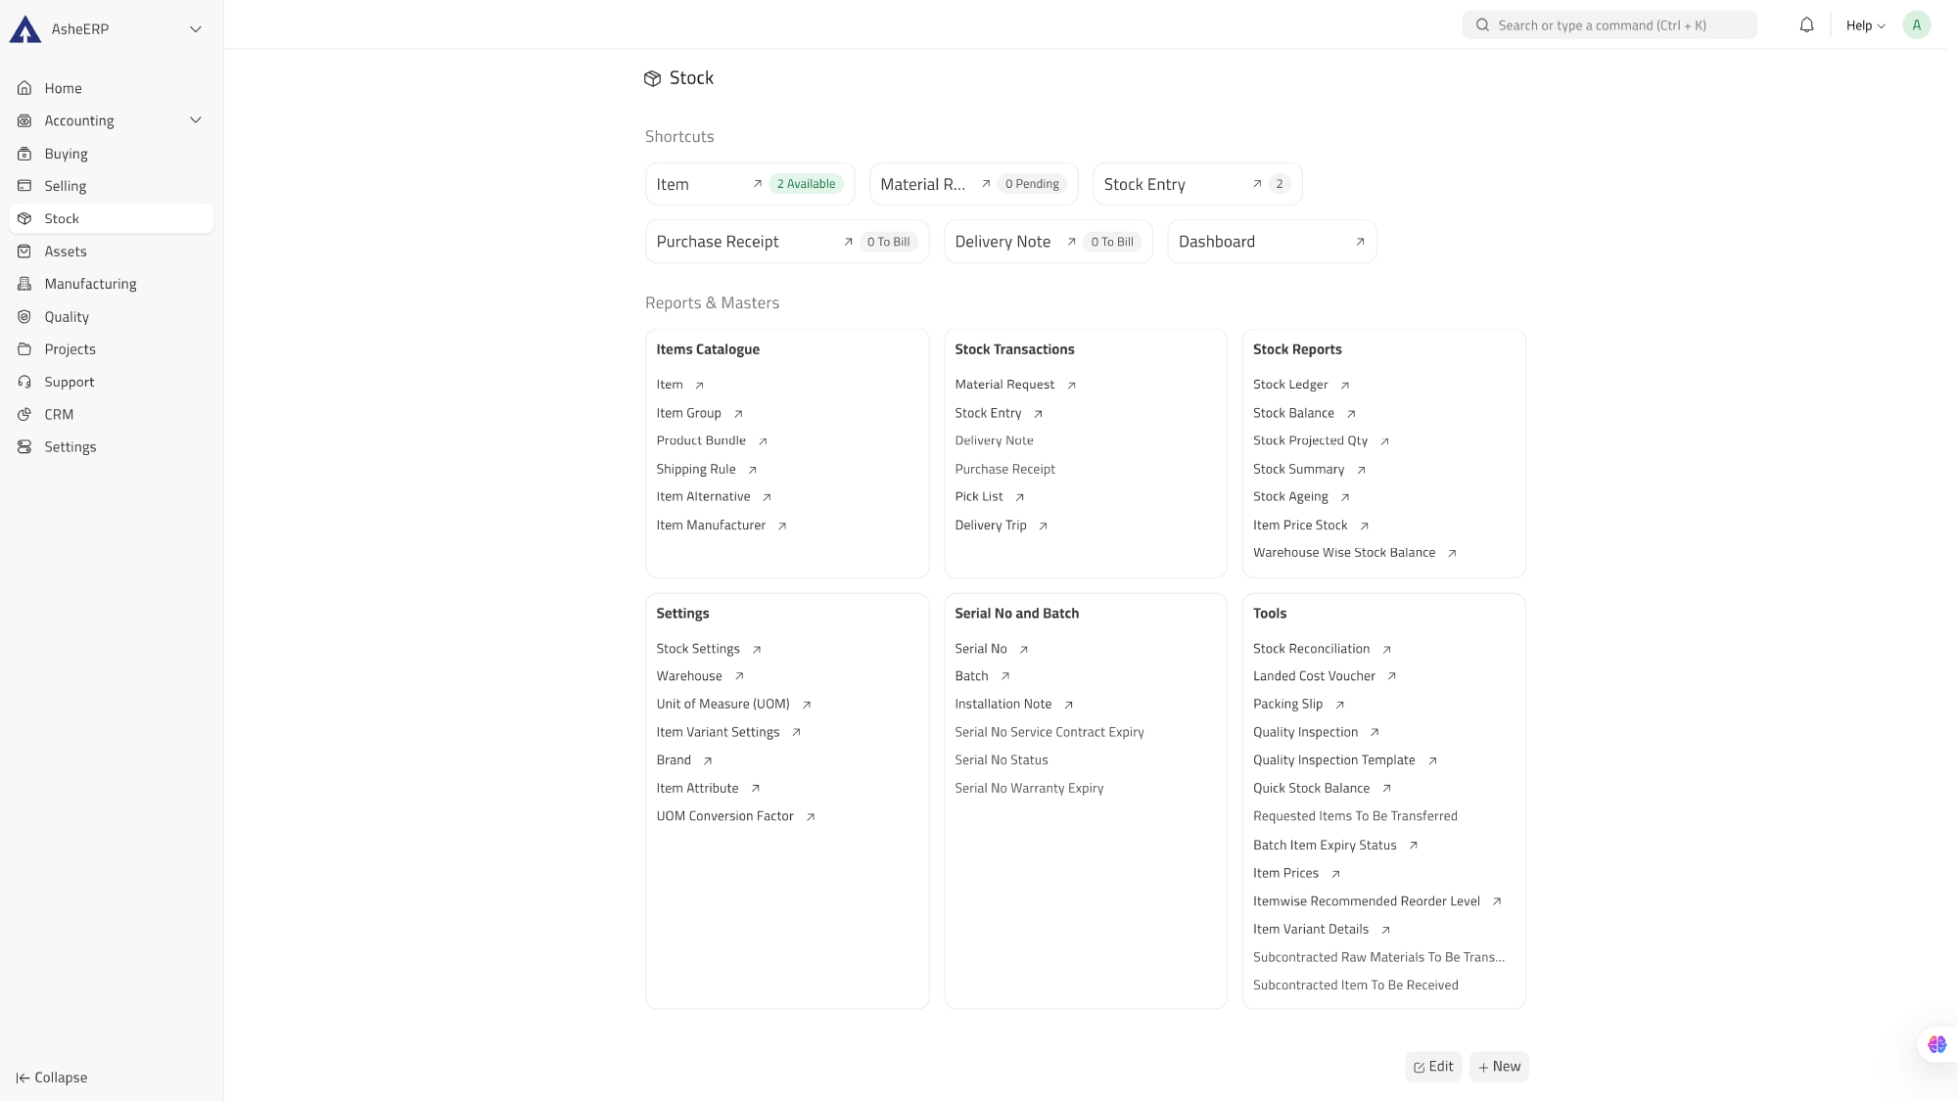Click the Edit workspace button
The width and height of the screenshot is (1958, 1101).
1432,1067
